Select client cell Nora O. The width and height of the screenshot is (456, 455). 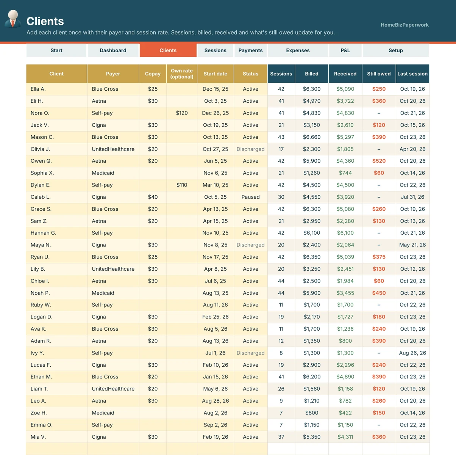coord(56,113)
